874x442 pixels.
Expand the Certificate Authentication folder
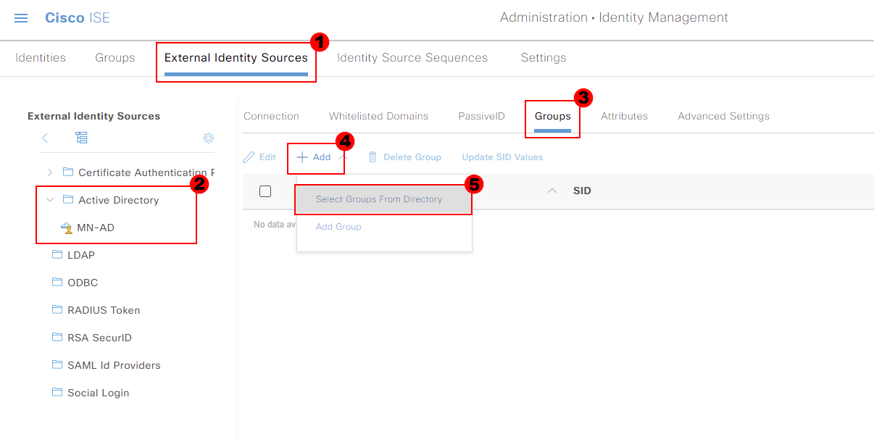pyautogui.click(x=49, y=172)
